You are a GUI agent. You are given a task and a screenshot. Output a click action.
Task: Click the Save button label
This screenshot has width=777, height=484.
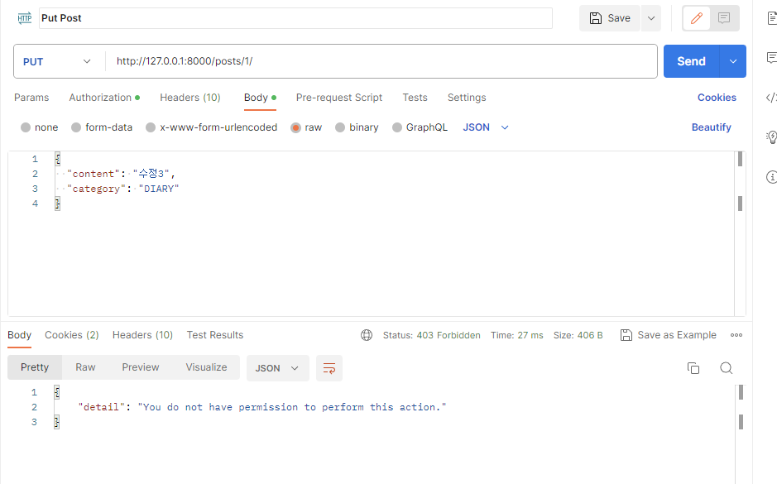tap(619, 18)
